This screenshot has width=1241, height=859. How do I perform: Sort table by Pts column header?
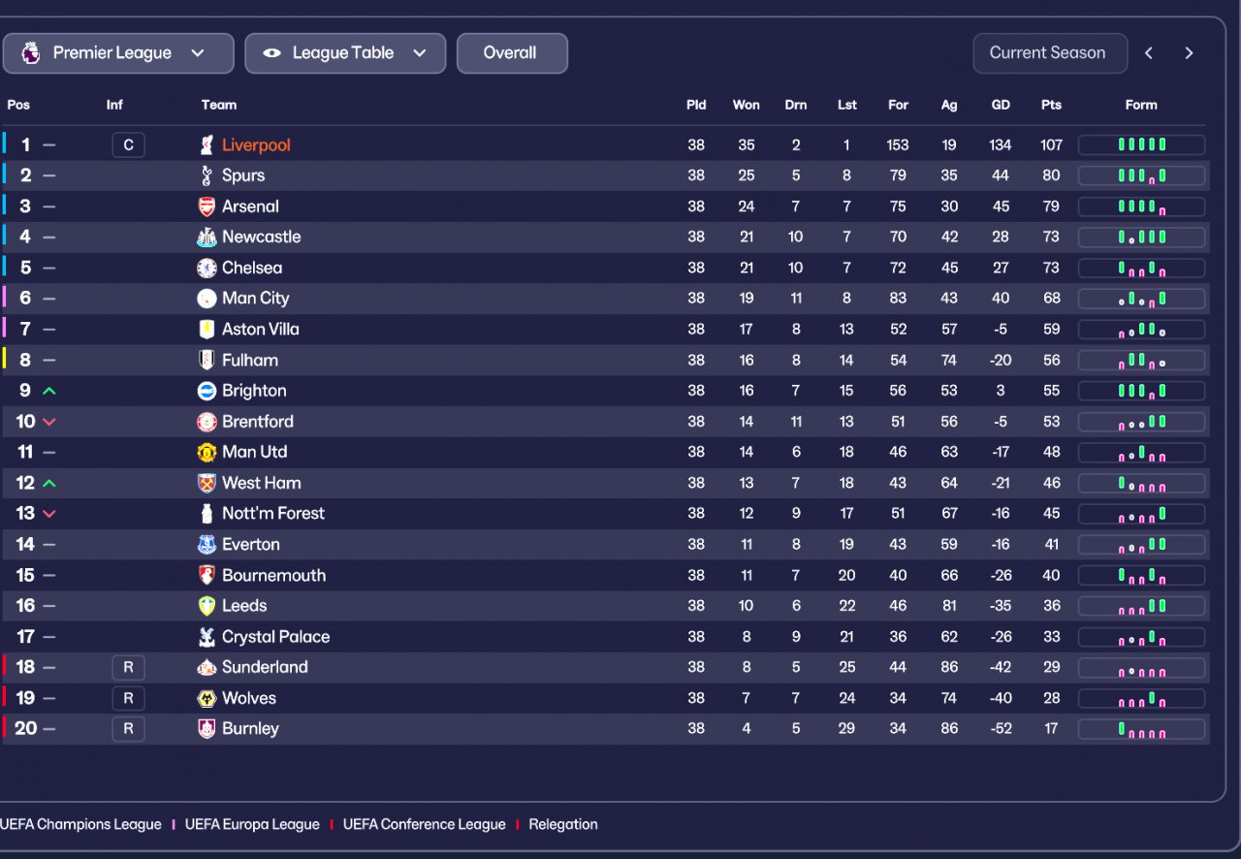click(x=1051, y=105)
